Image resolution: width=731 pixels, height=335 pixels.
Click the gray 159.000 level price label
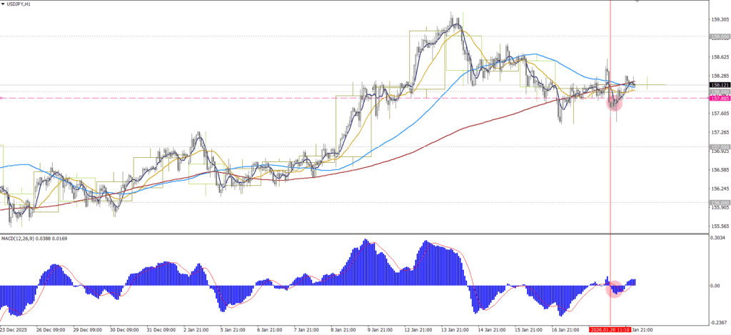coord(720,36)
